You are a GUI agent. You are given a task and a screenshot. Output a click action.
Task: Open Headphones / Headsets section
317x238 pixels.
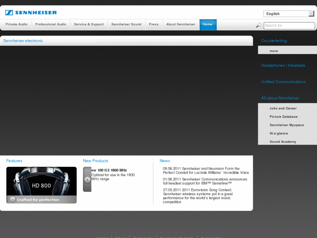pos(283,66)
